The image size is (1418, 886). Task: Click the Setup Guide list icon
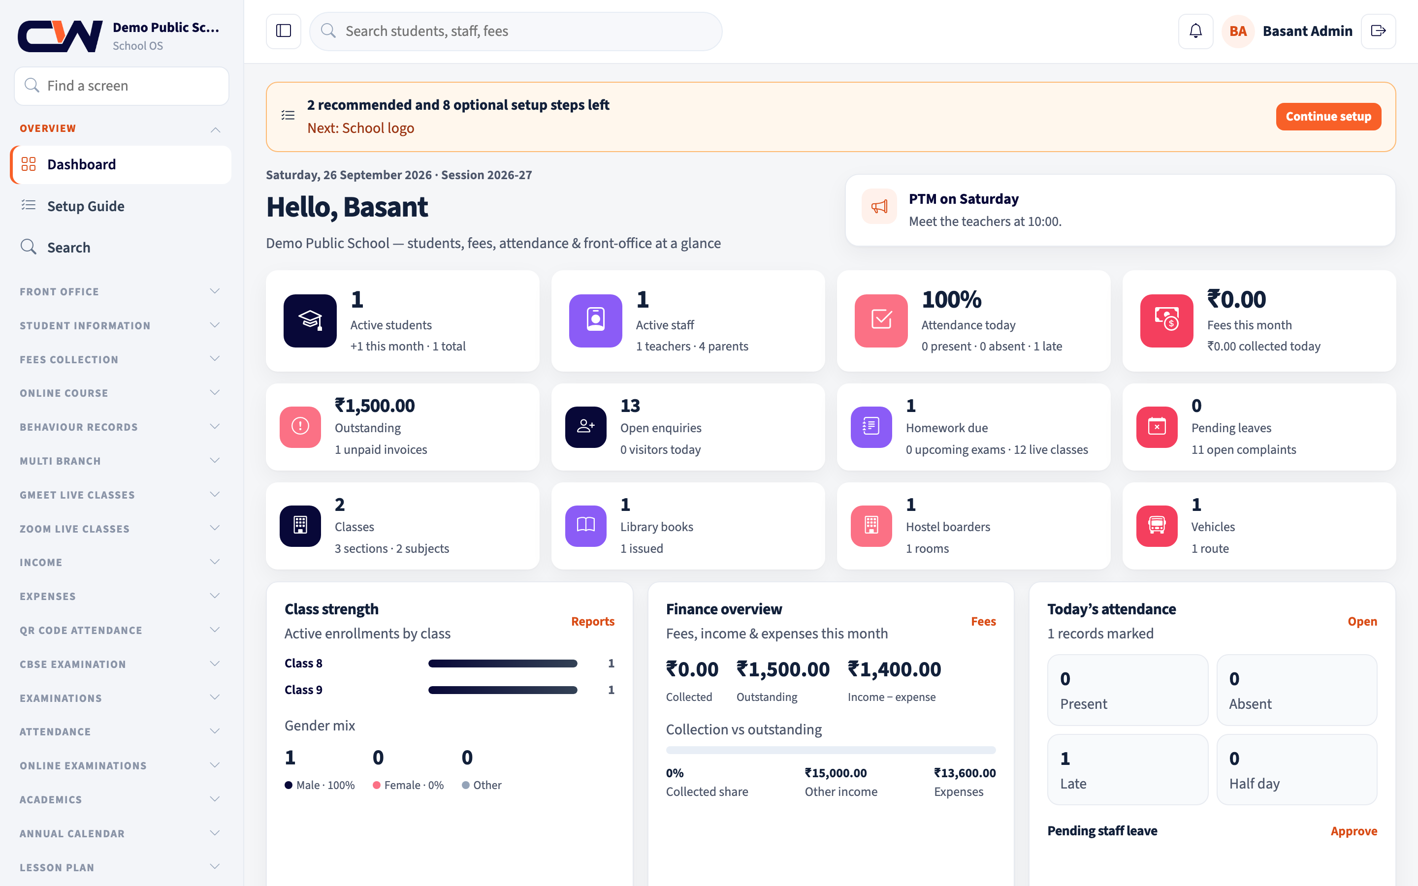29,205
